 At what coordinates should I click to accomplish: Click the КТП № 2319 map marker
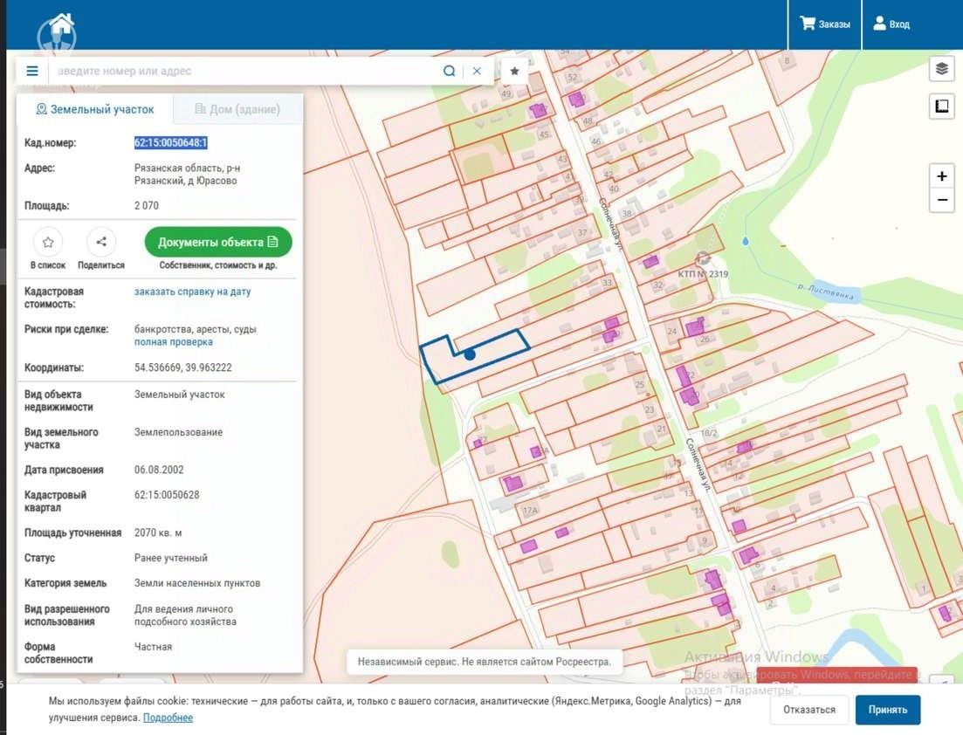[x=703, y=259]
